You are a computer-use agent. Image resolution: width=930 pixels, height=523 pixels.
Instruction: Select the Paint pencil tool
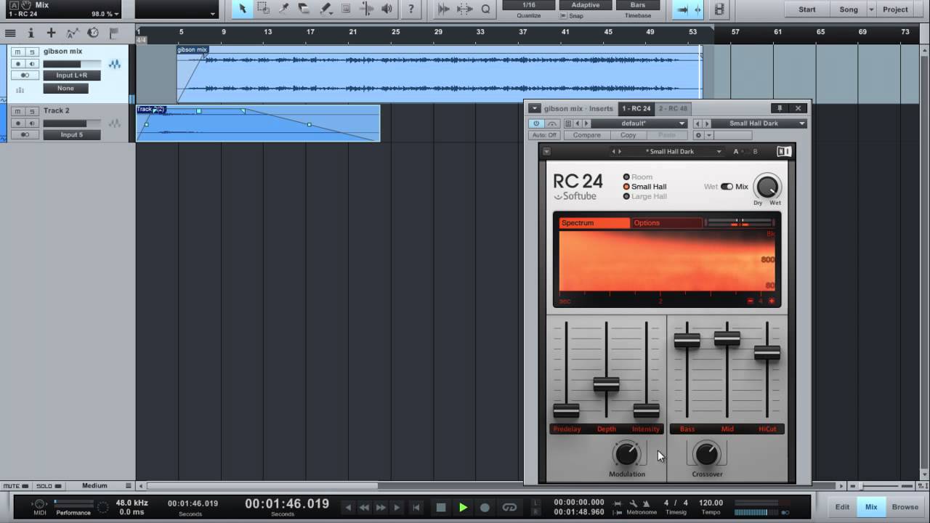[325, 9]
